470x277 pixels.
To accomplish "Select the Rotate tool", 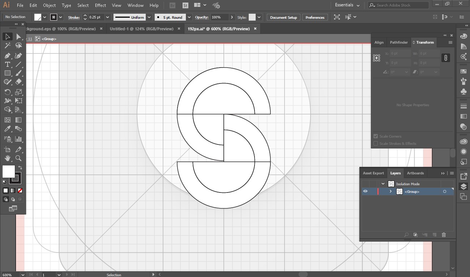I will pyautogui.click(x=7, y=92).
